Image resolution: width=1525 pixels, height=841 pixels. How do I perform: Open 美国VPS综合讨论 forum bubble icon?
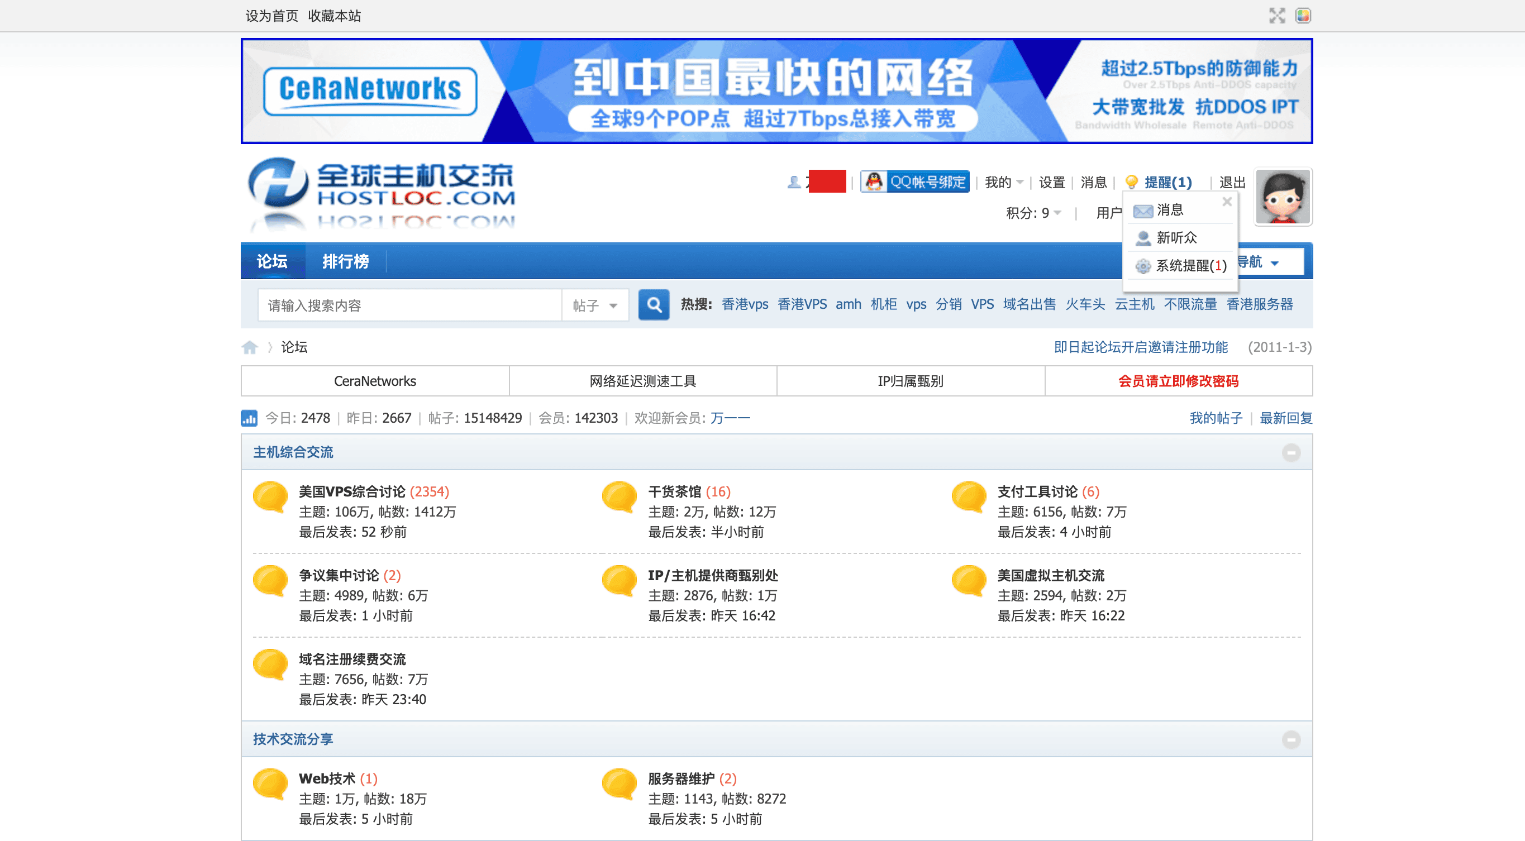click(270, 496)
